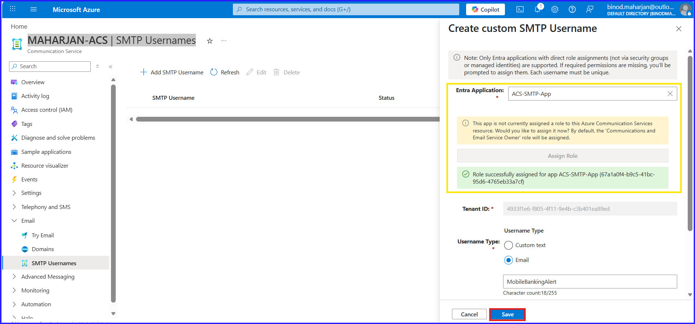Screen dimensions: 695x324
Task: Select the Custom text radio button
Action: pos(509,245)
